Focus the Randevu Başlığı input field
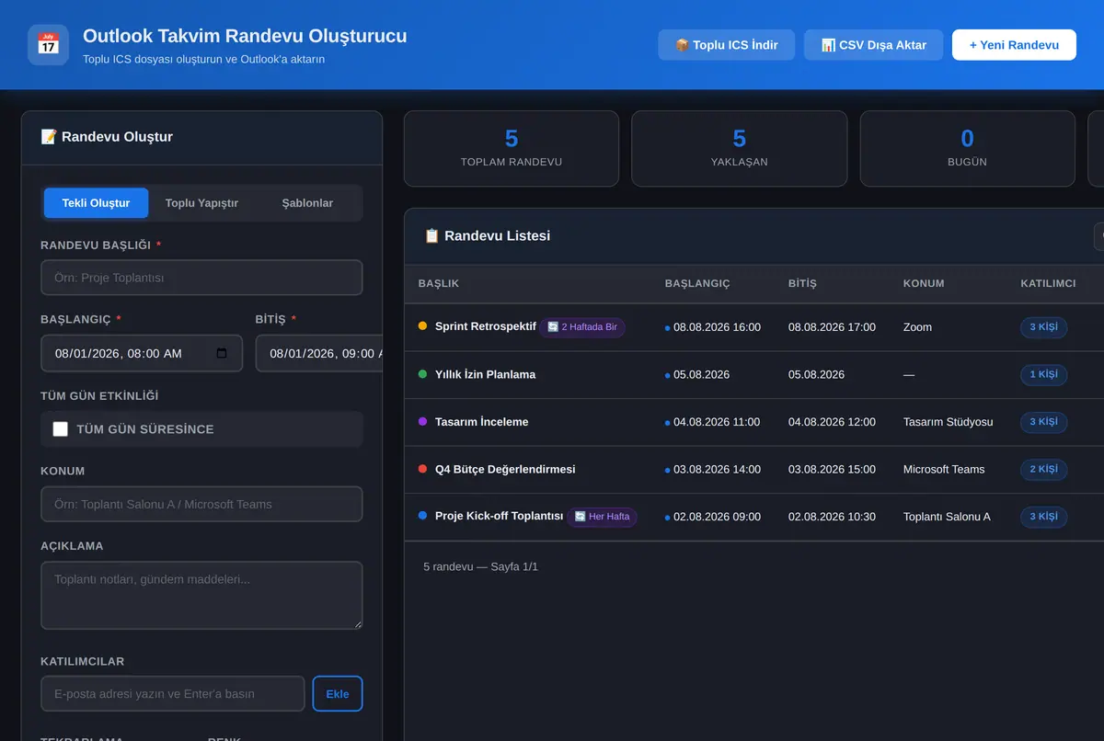 click(x=201, y=278)
